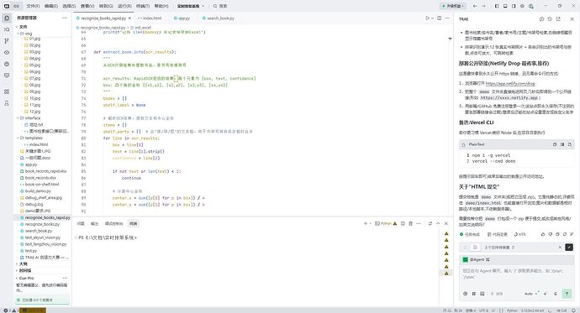Switch to the app.py editor tab
This screenshot has width=580, height=313.
click(182, 18)
